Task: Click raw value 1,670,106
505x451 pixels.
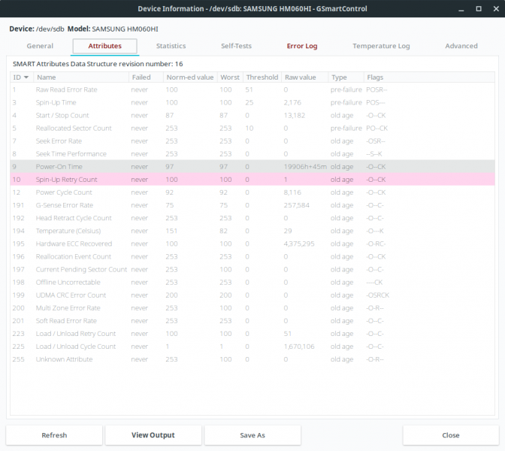Action: click(x=299, y=347)
